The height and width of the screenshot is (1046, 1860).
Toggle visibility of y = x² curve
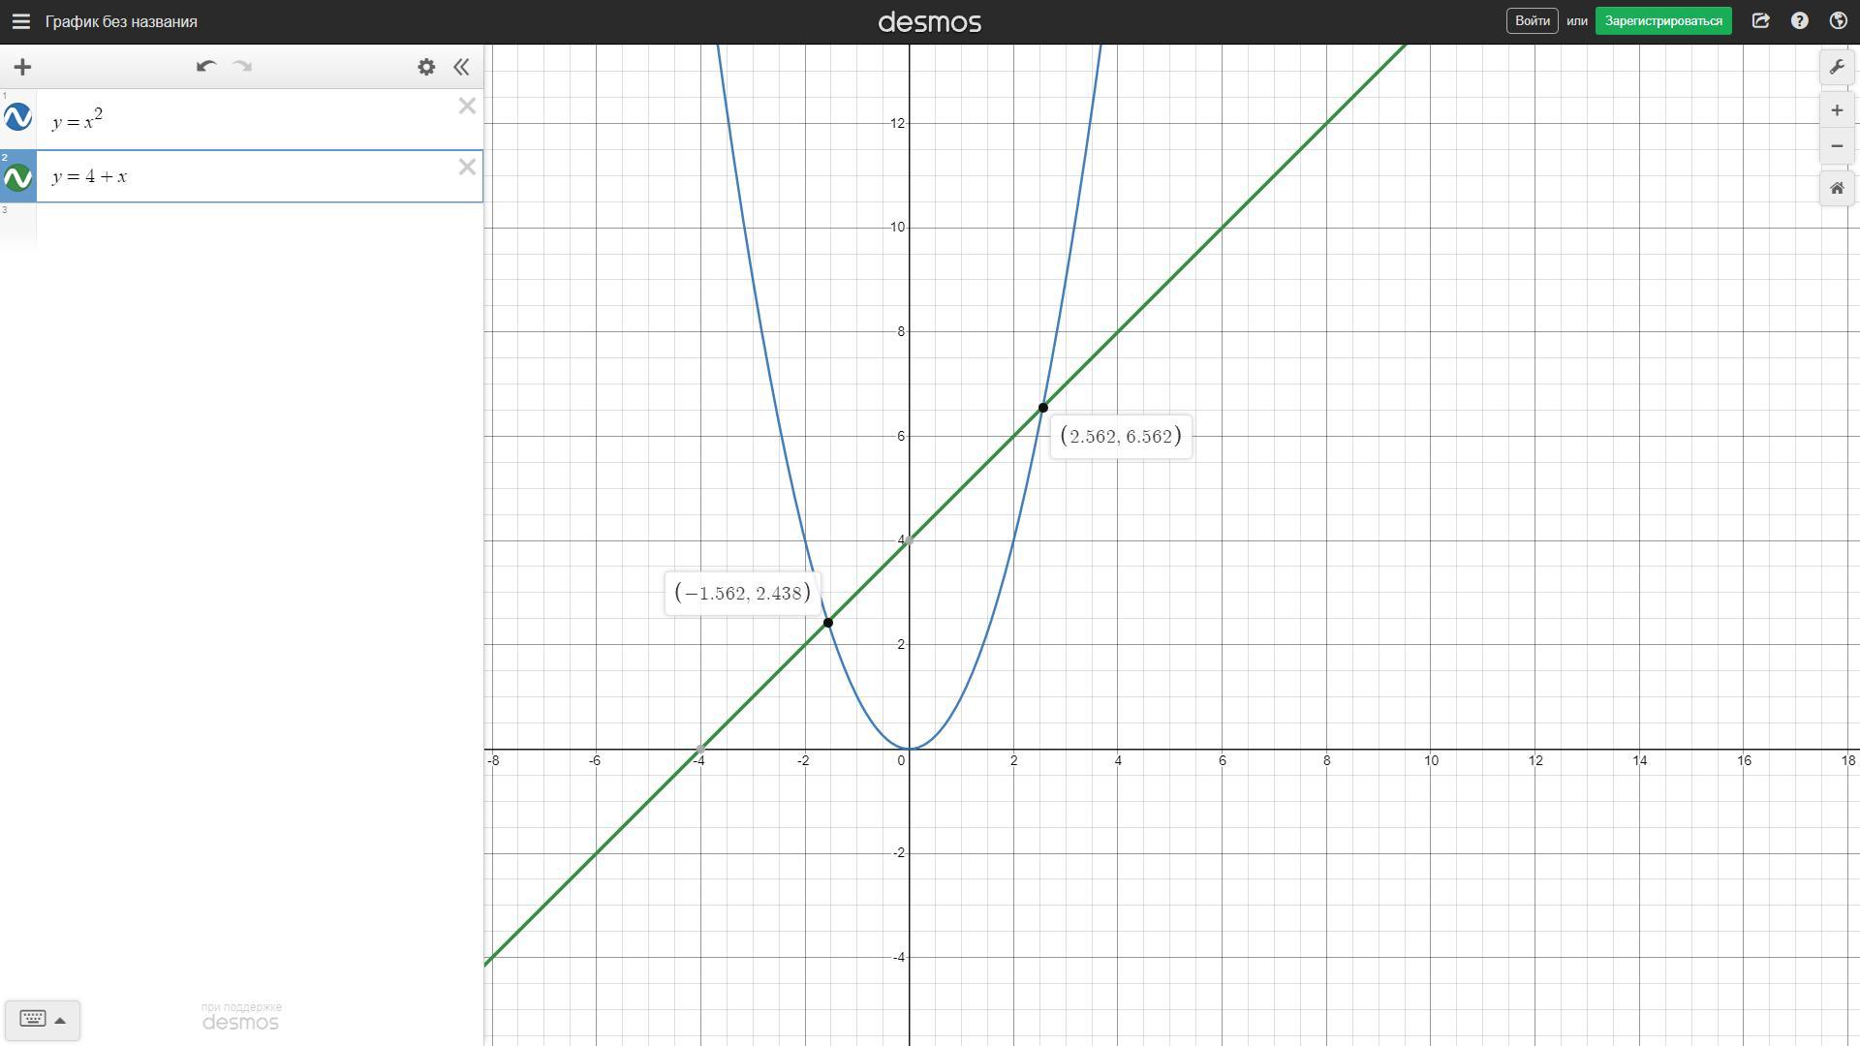[x=17, y=118]
